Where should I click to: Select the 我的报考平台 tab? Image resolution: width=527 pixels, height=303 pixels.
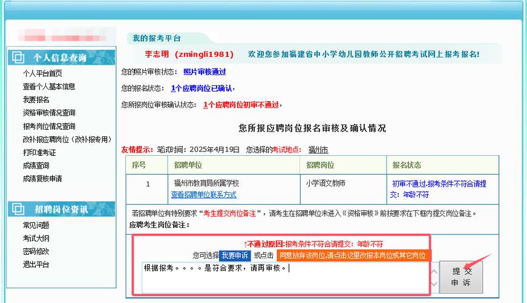click(157, 38)
